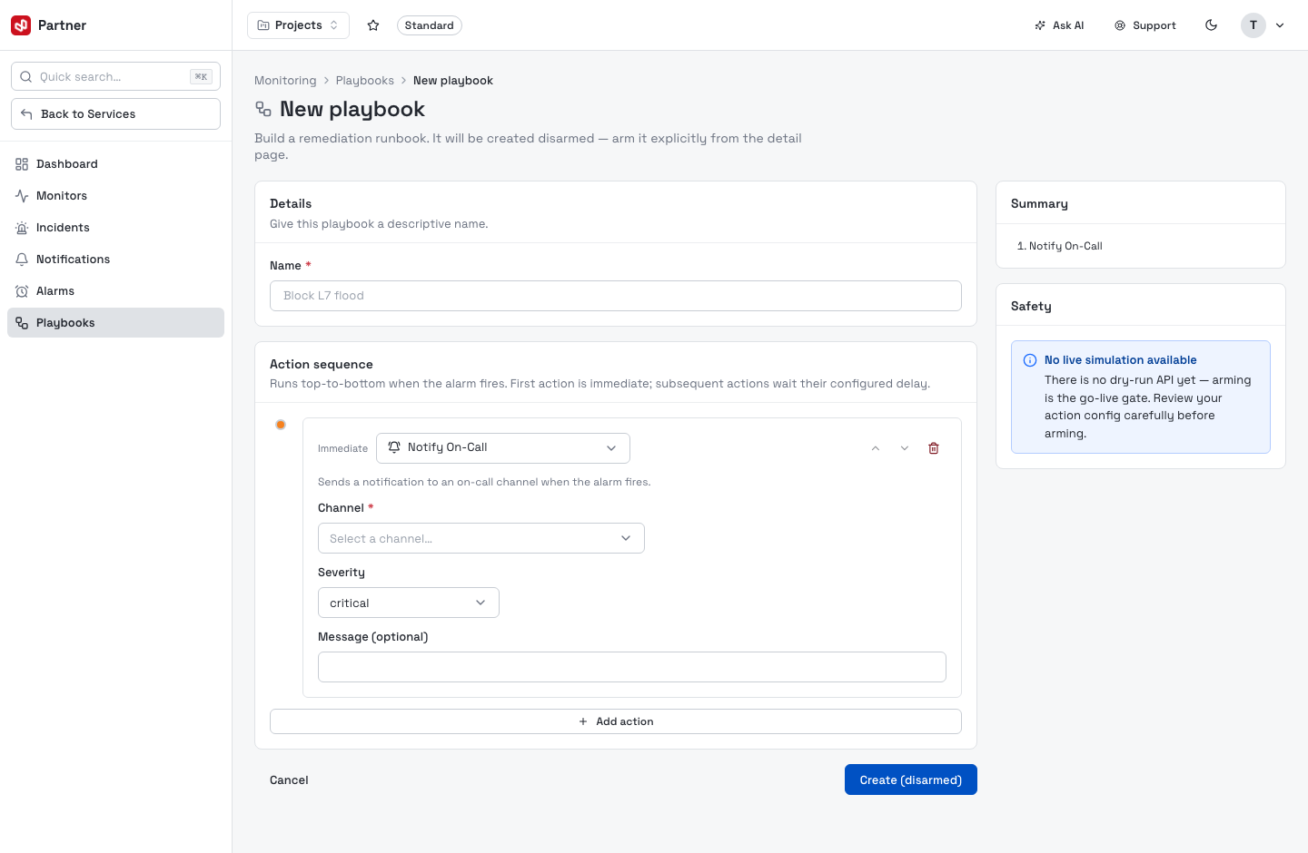The height and width of the screenshot is (853, 1308).
Task: Click the Notifications bell icon
Action: pos(22,260)
